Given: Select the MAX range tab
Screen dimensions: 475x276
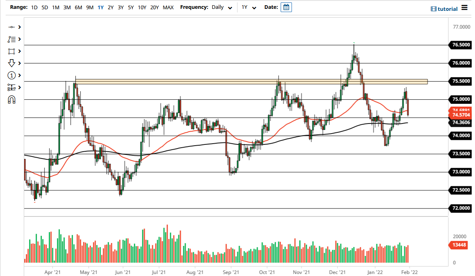Looking at the screenshot, I should pos(168,7).
